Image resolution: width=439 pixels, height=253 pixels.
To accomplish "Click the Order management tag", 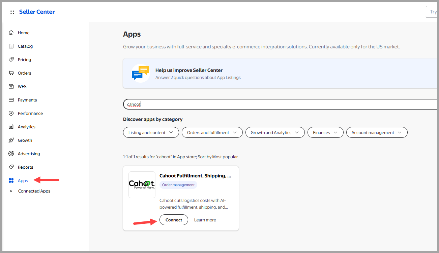I will click(178, 185).
